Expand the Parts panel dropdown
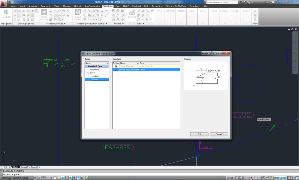This screenshot has width=299, height=180. coord(143,24)
